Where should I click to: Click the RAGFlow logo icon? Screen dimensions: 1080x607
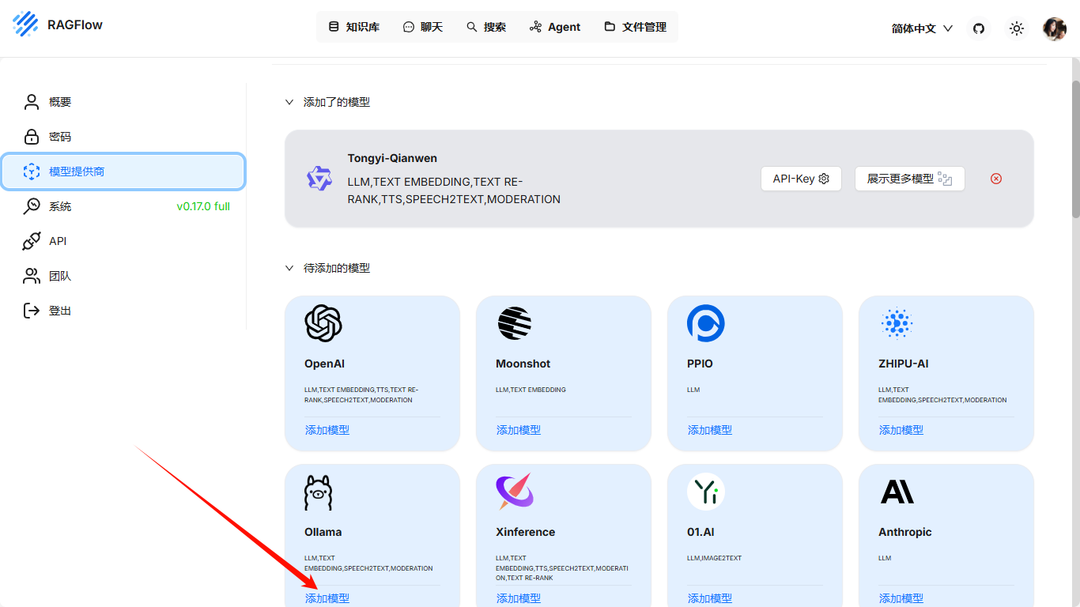(x=25, y=25)
